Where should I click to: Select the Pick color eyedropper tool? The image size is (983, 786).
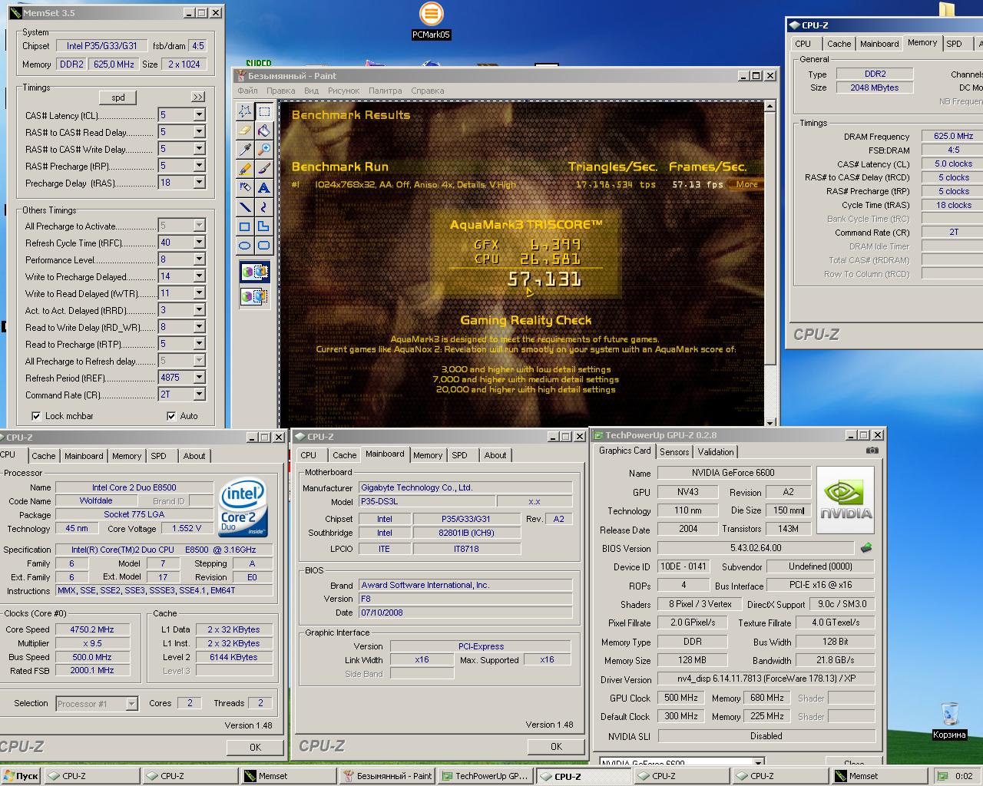(x=245, y=150)
